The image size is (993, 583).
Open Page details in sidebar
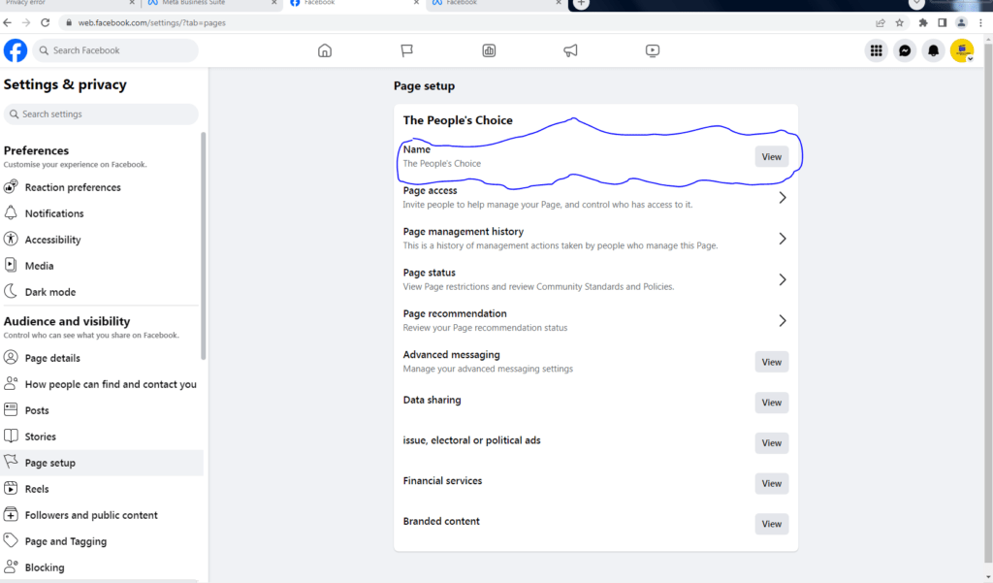tap(101, 357)
